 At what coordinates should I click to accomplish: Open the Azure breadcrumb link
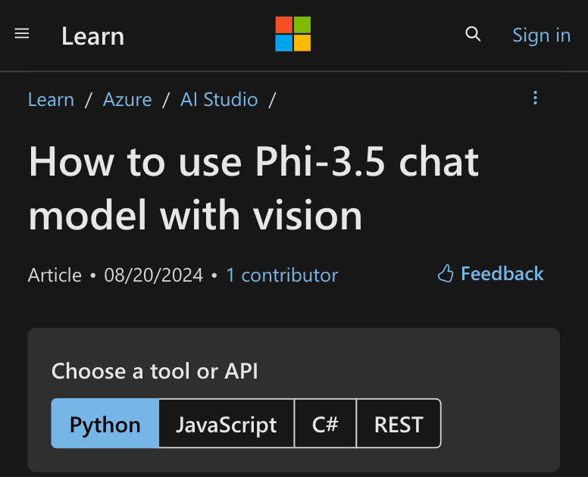[127, 99]
